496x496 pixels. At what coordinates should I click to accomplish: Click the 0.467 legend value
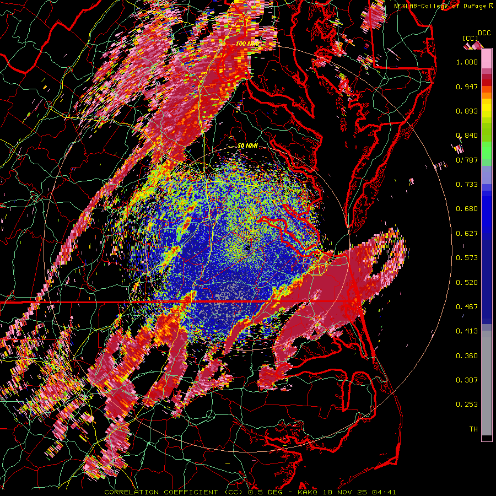pos(467,307)
